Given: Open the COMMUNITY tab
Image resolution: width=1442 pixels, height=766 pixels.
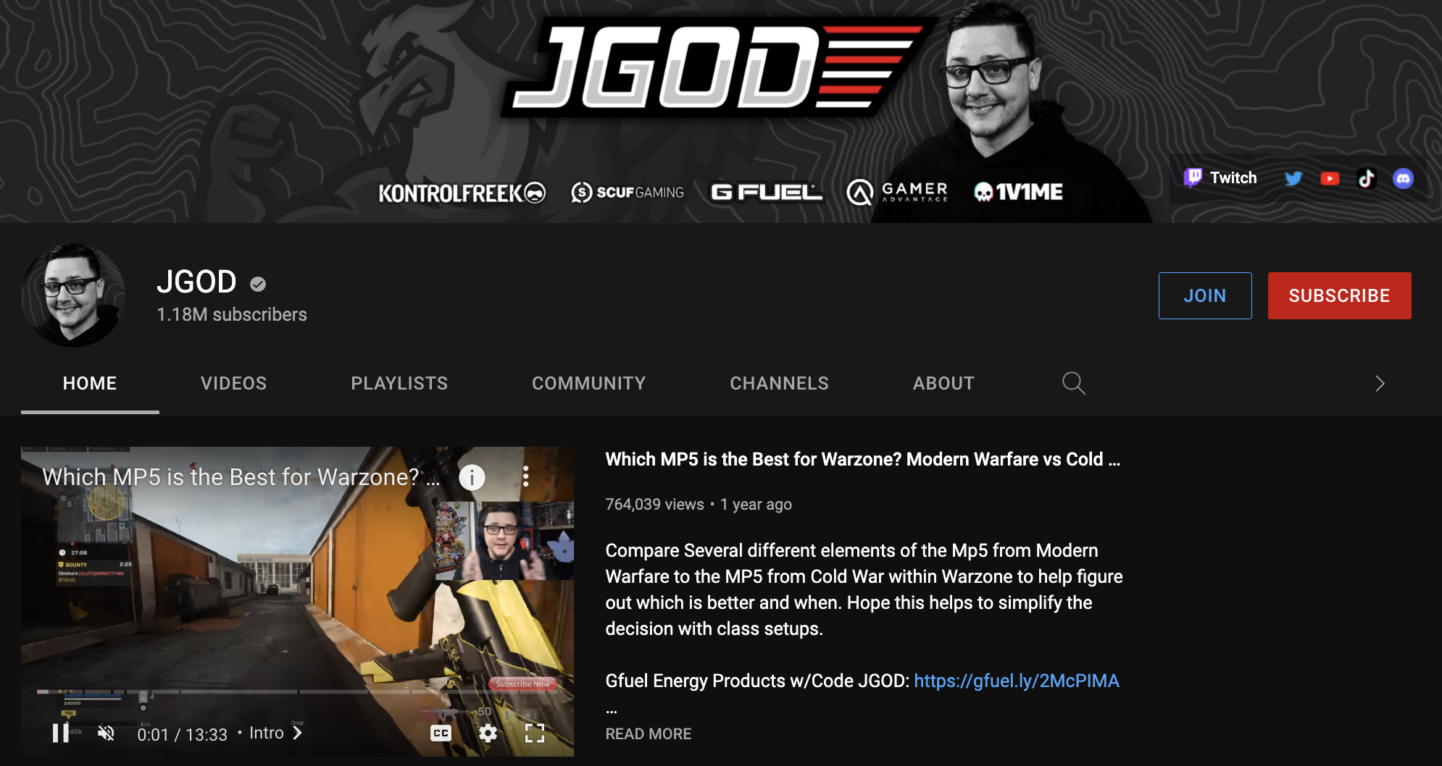Looking at the screenshot, I should pyautogui.click(x=588, y=383).
